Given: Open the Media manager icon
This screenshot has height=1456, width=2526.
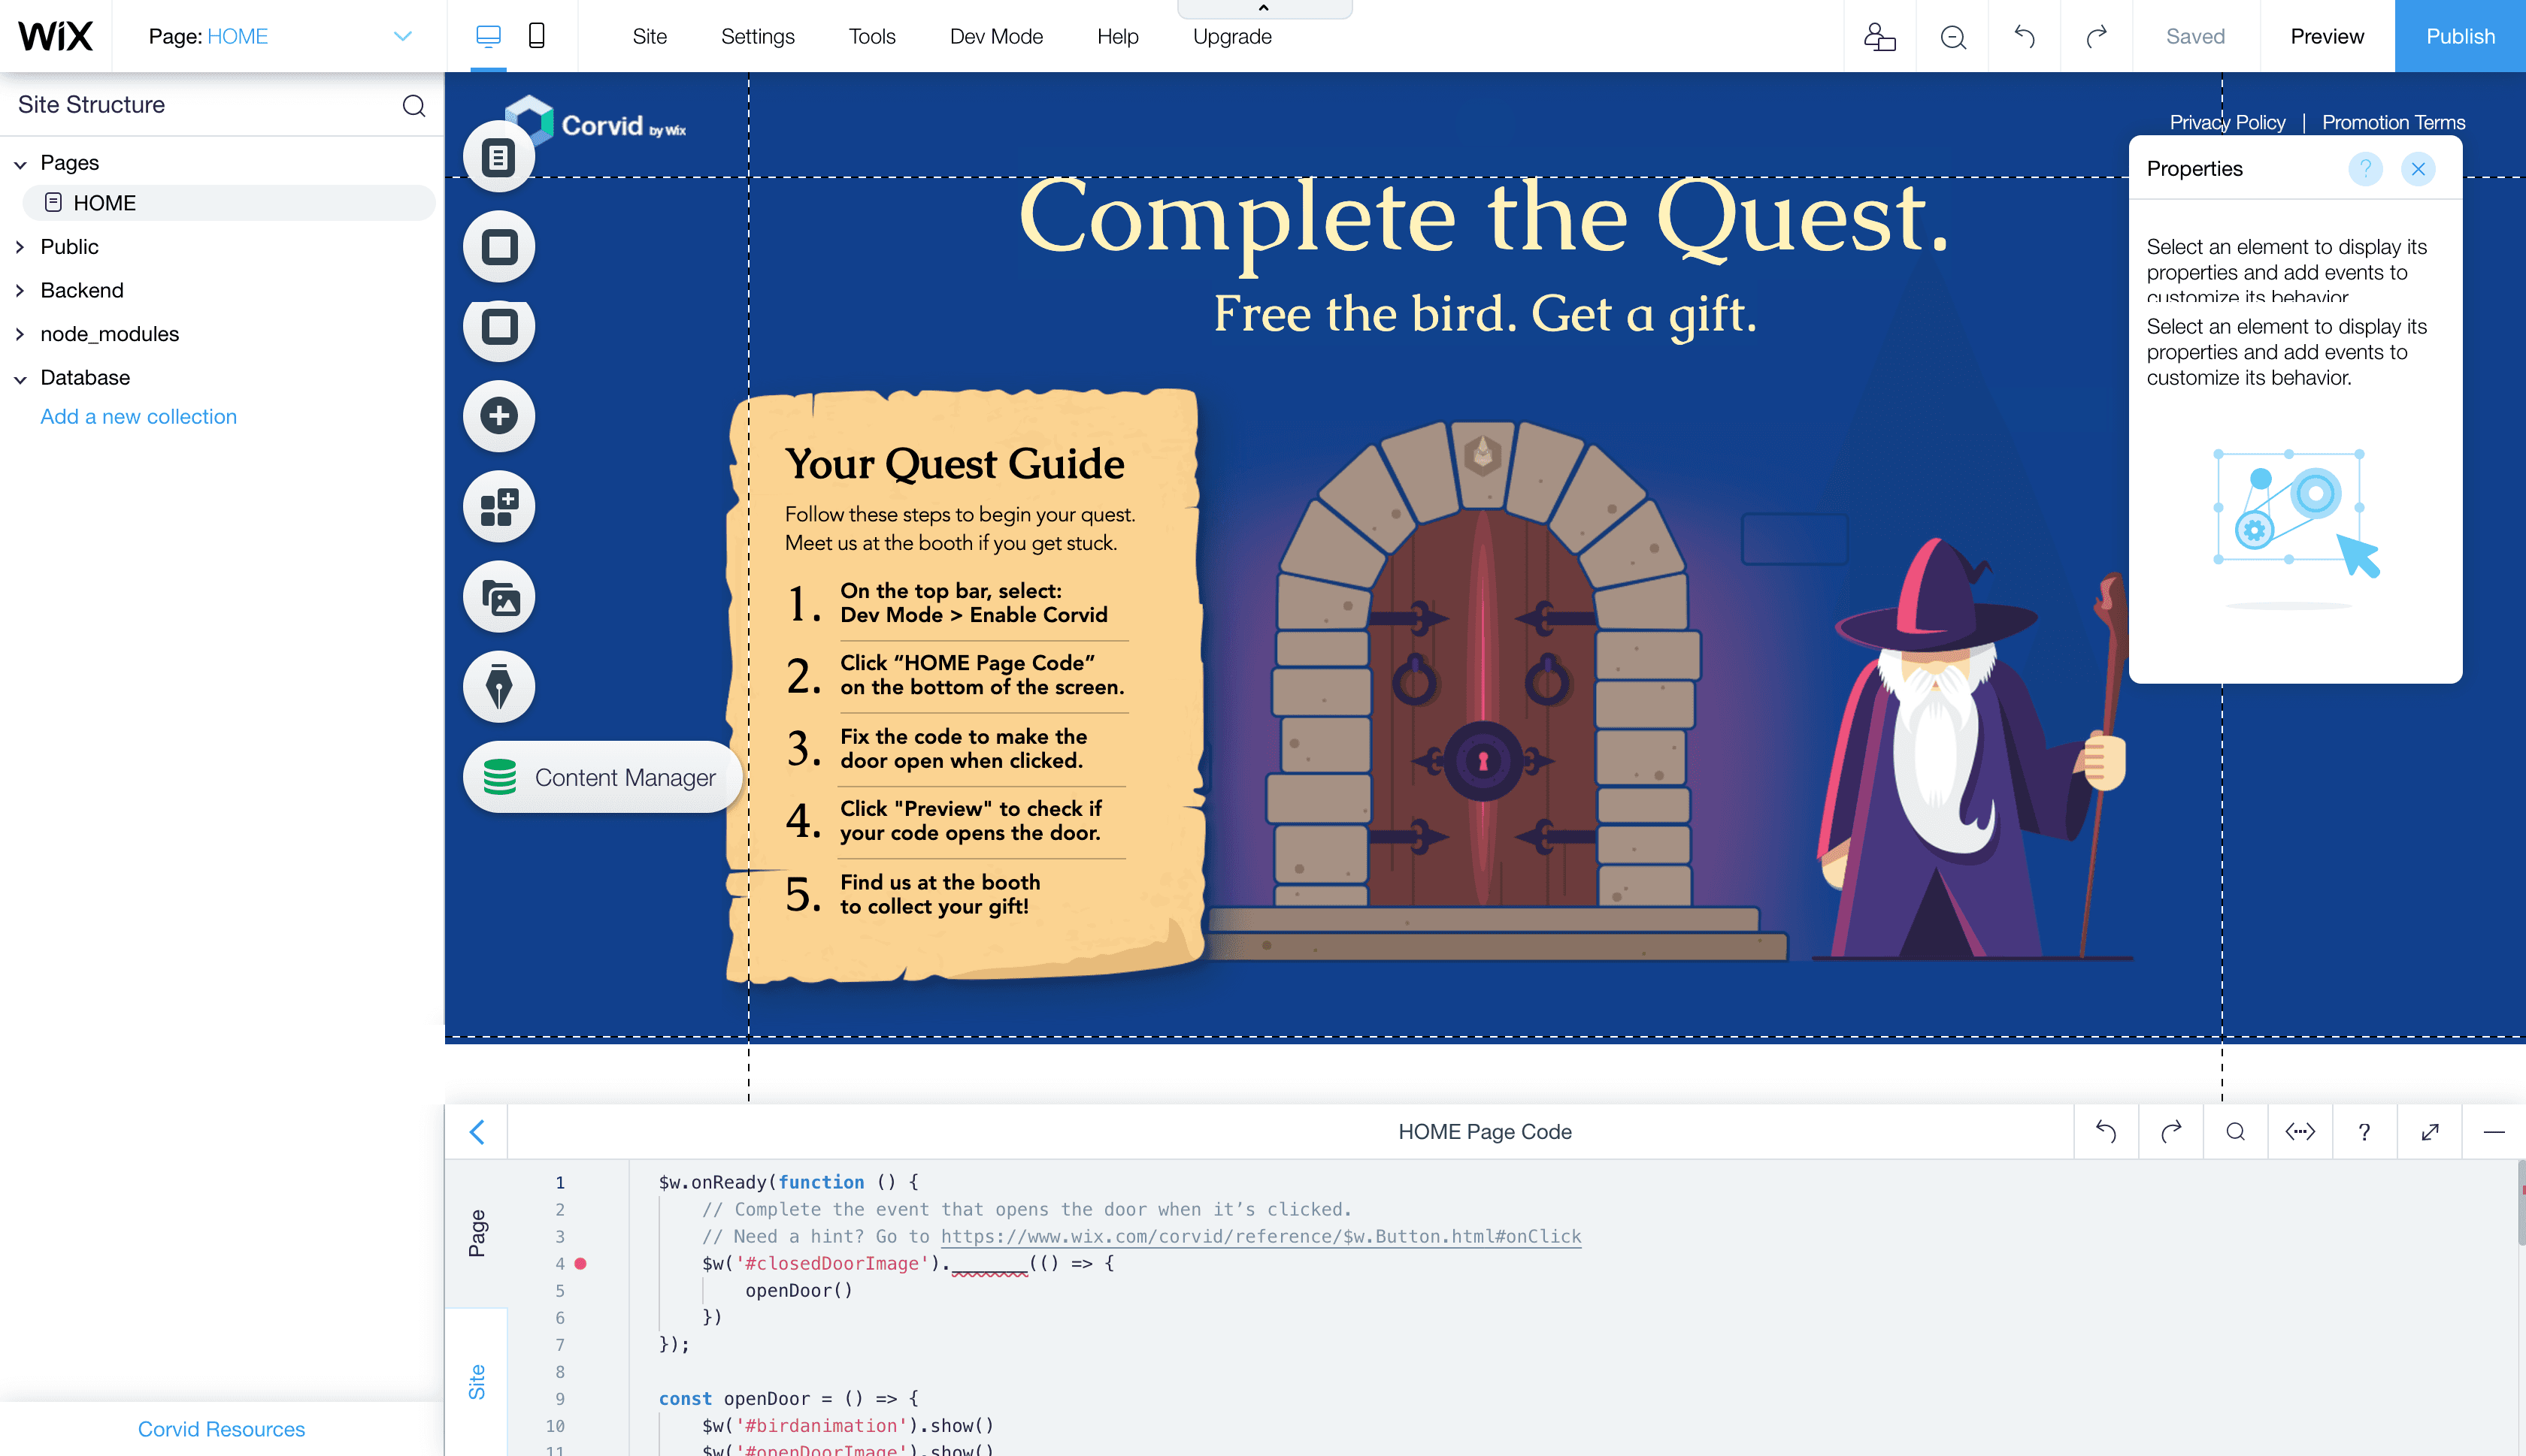Looking at the screenshot, I should coord(499,598).
